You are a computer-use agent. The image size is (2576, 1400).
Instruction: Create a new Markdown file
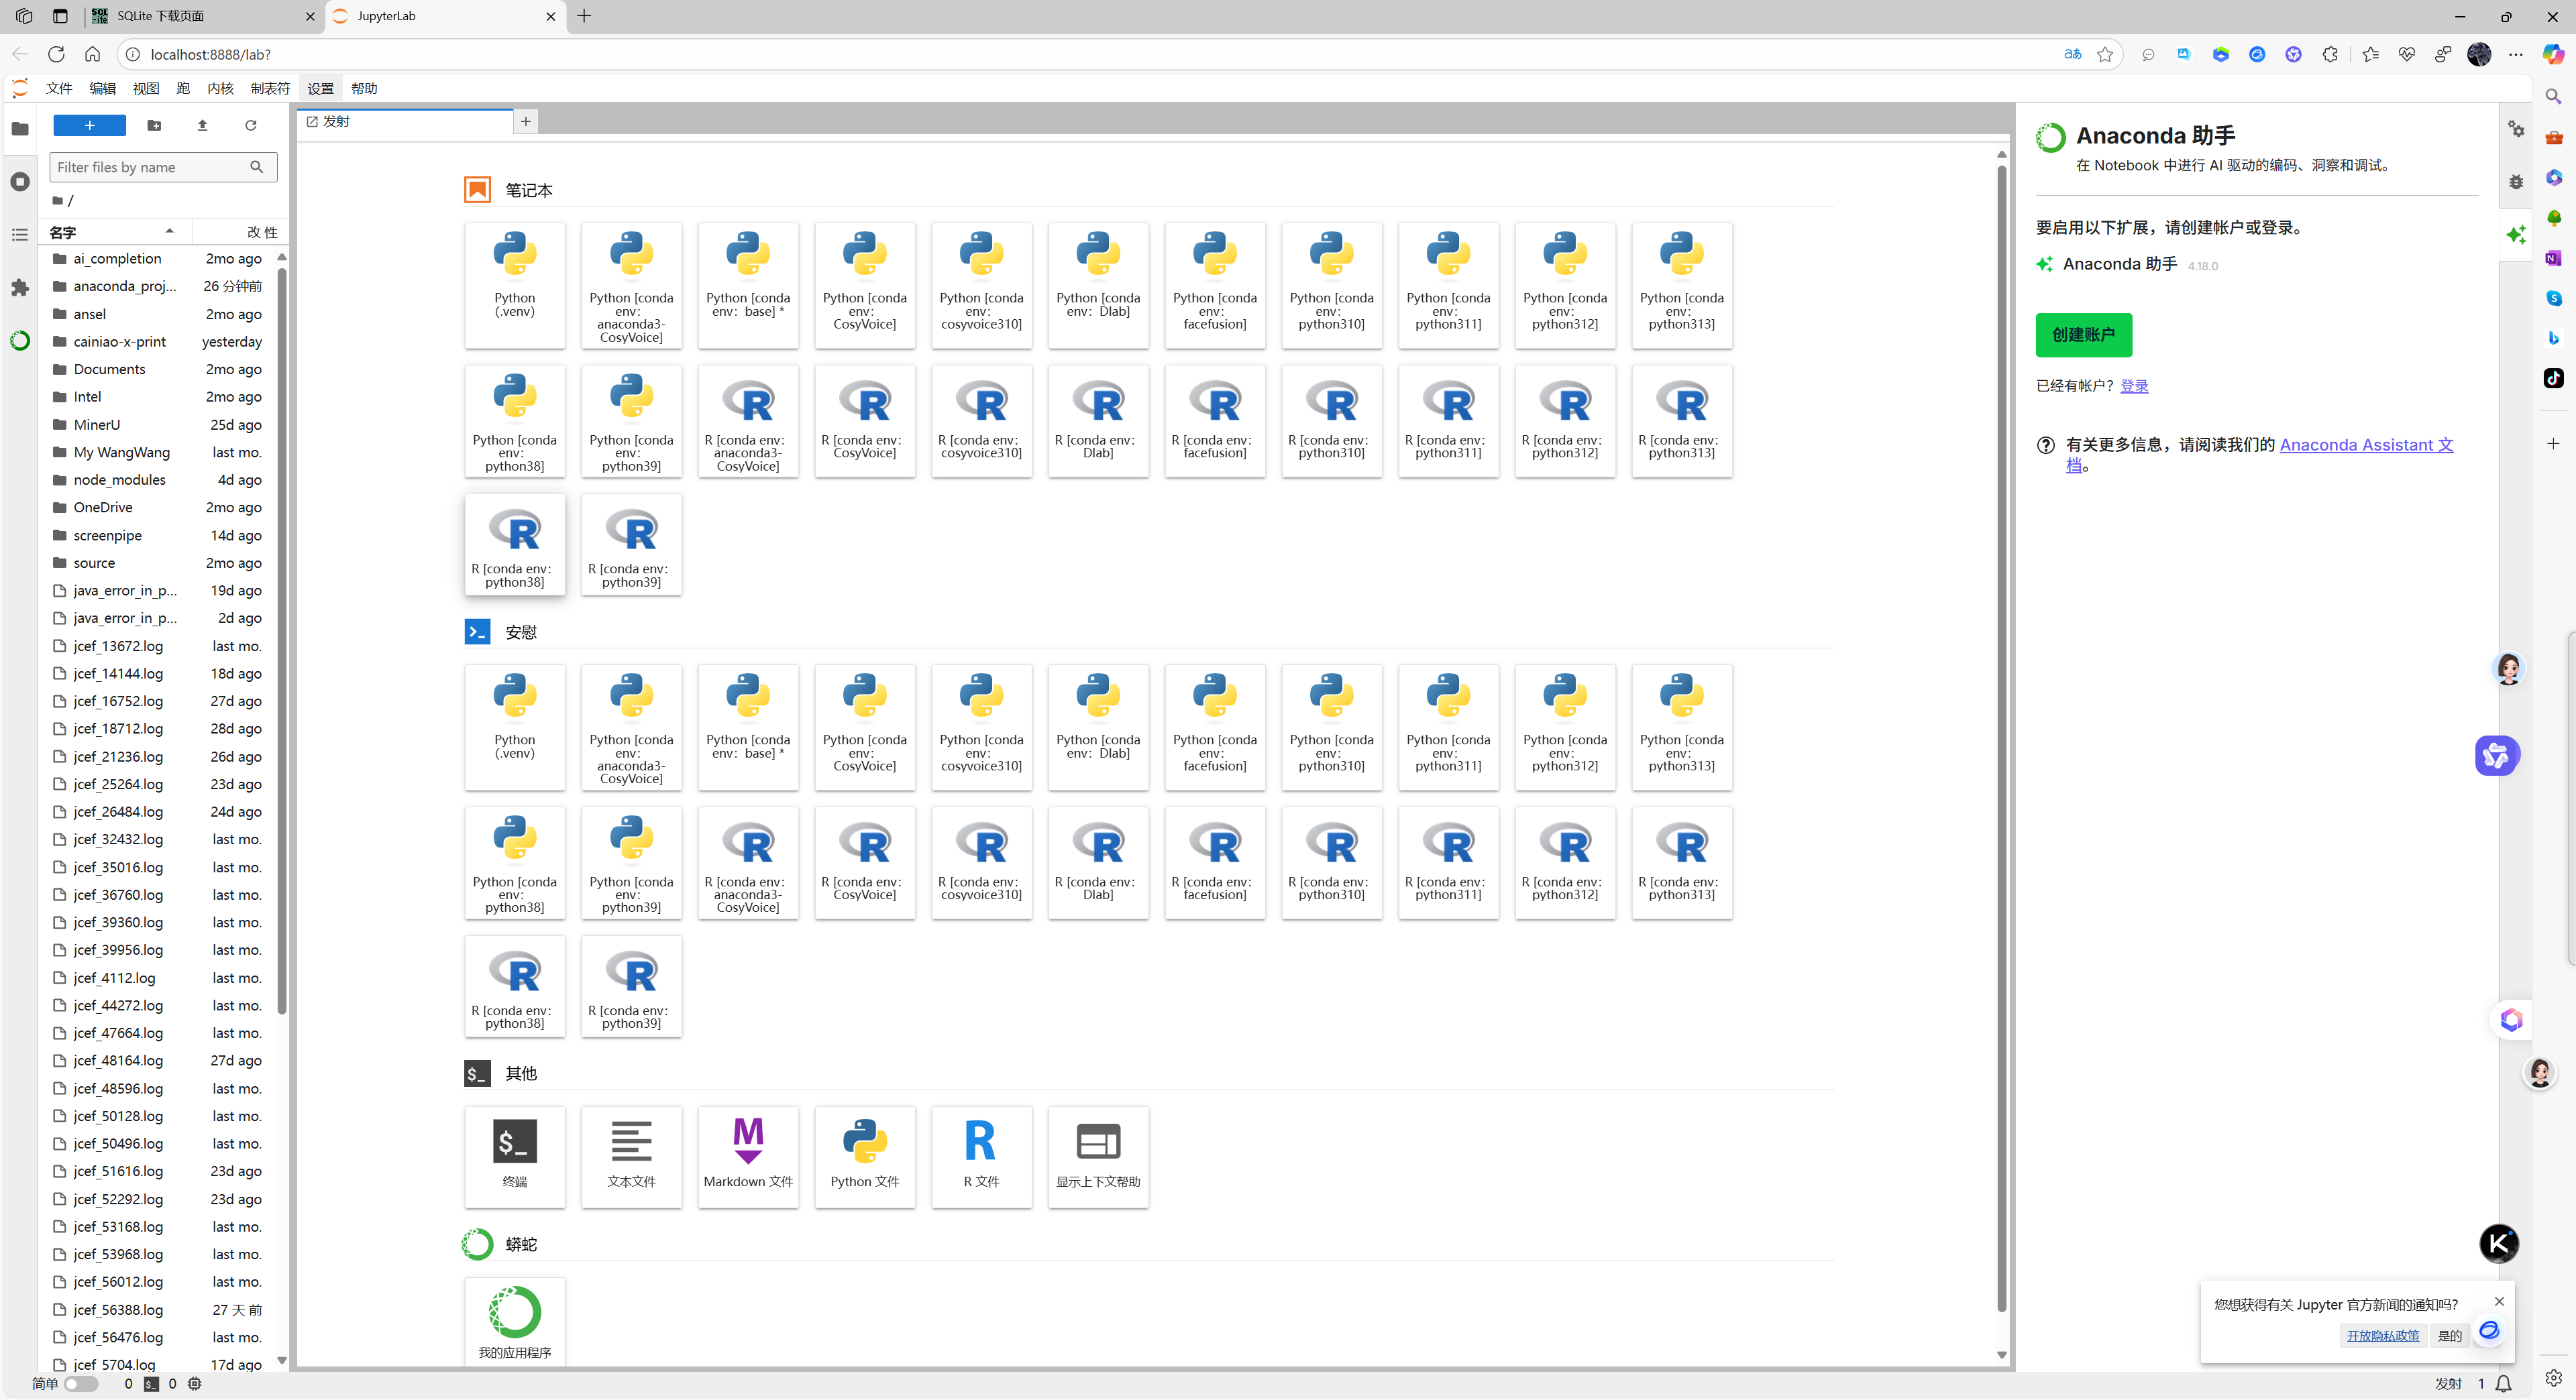[x=747, y=1155]
